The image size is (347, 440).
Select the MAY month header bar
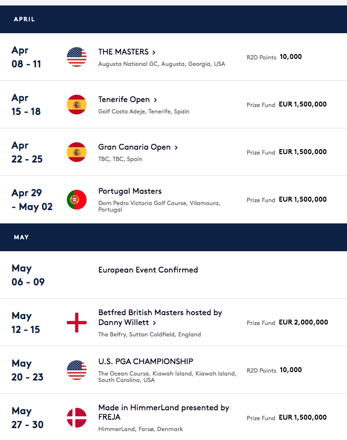point(173,237)
